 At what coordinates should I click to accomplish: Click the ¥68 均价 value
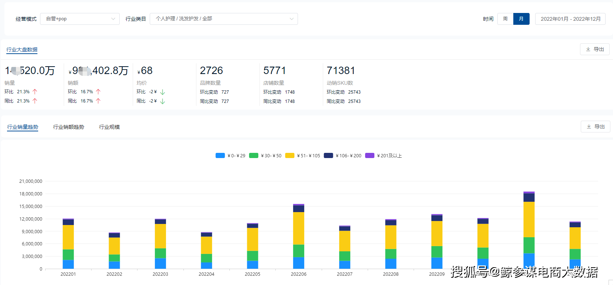click(x=145, y=70)
